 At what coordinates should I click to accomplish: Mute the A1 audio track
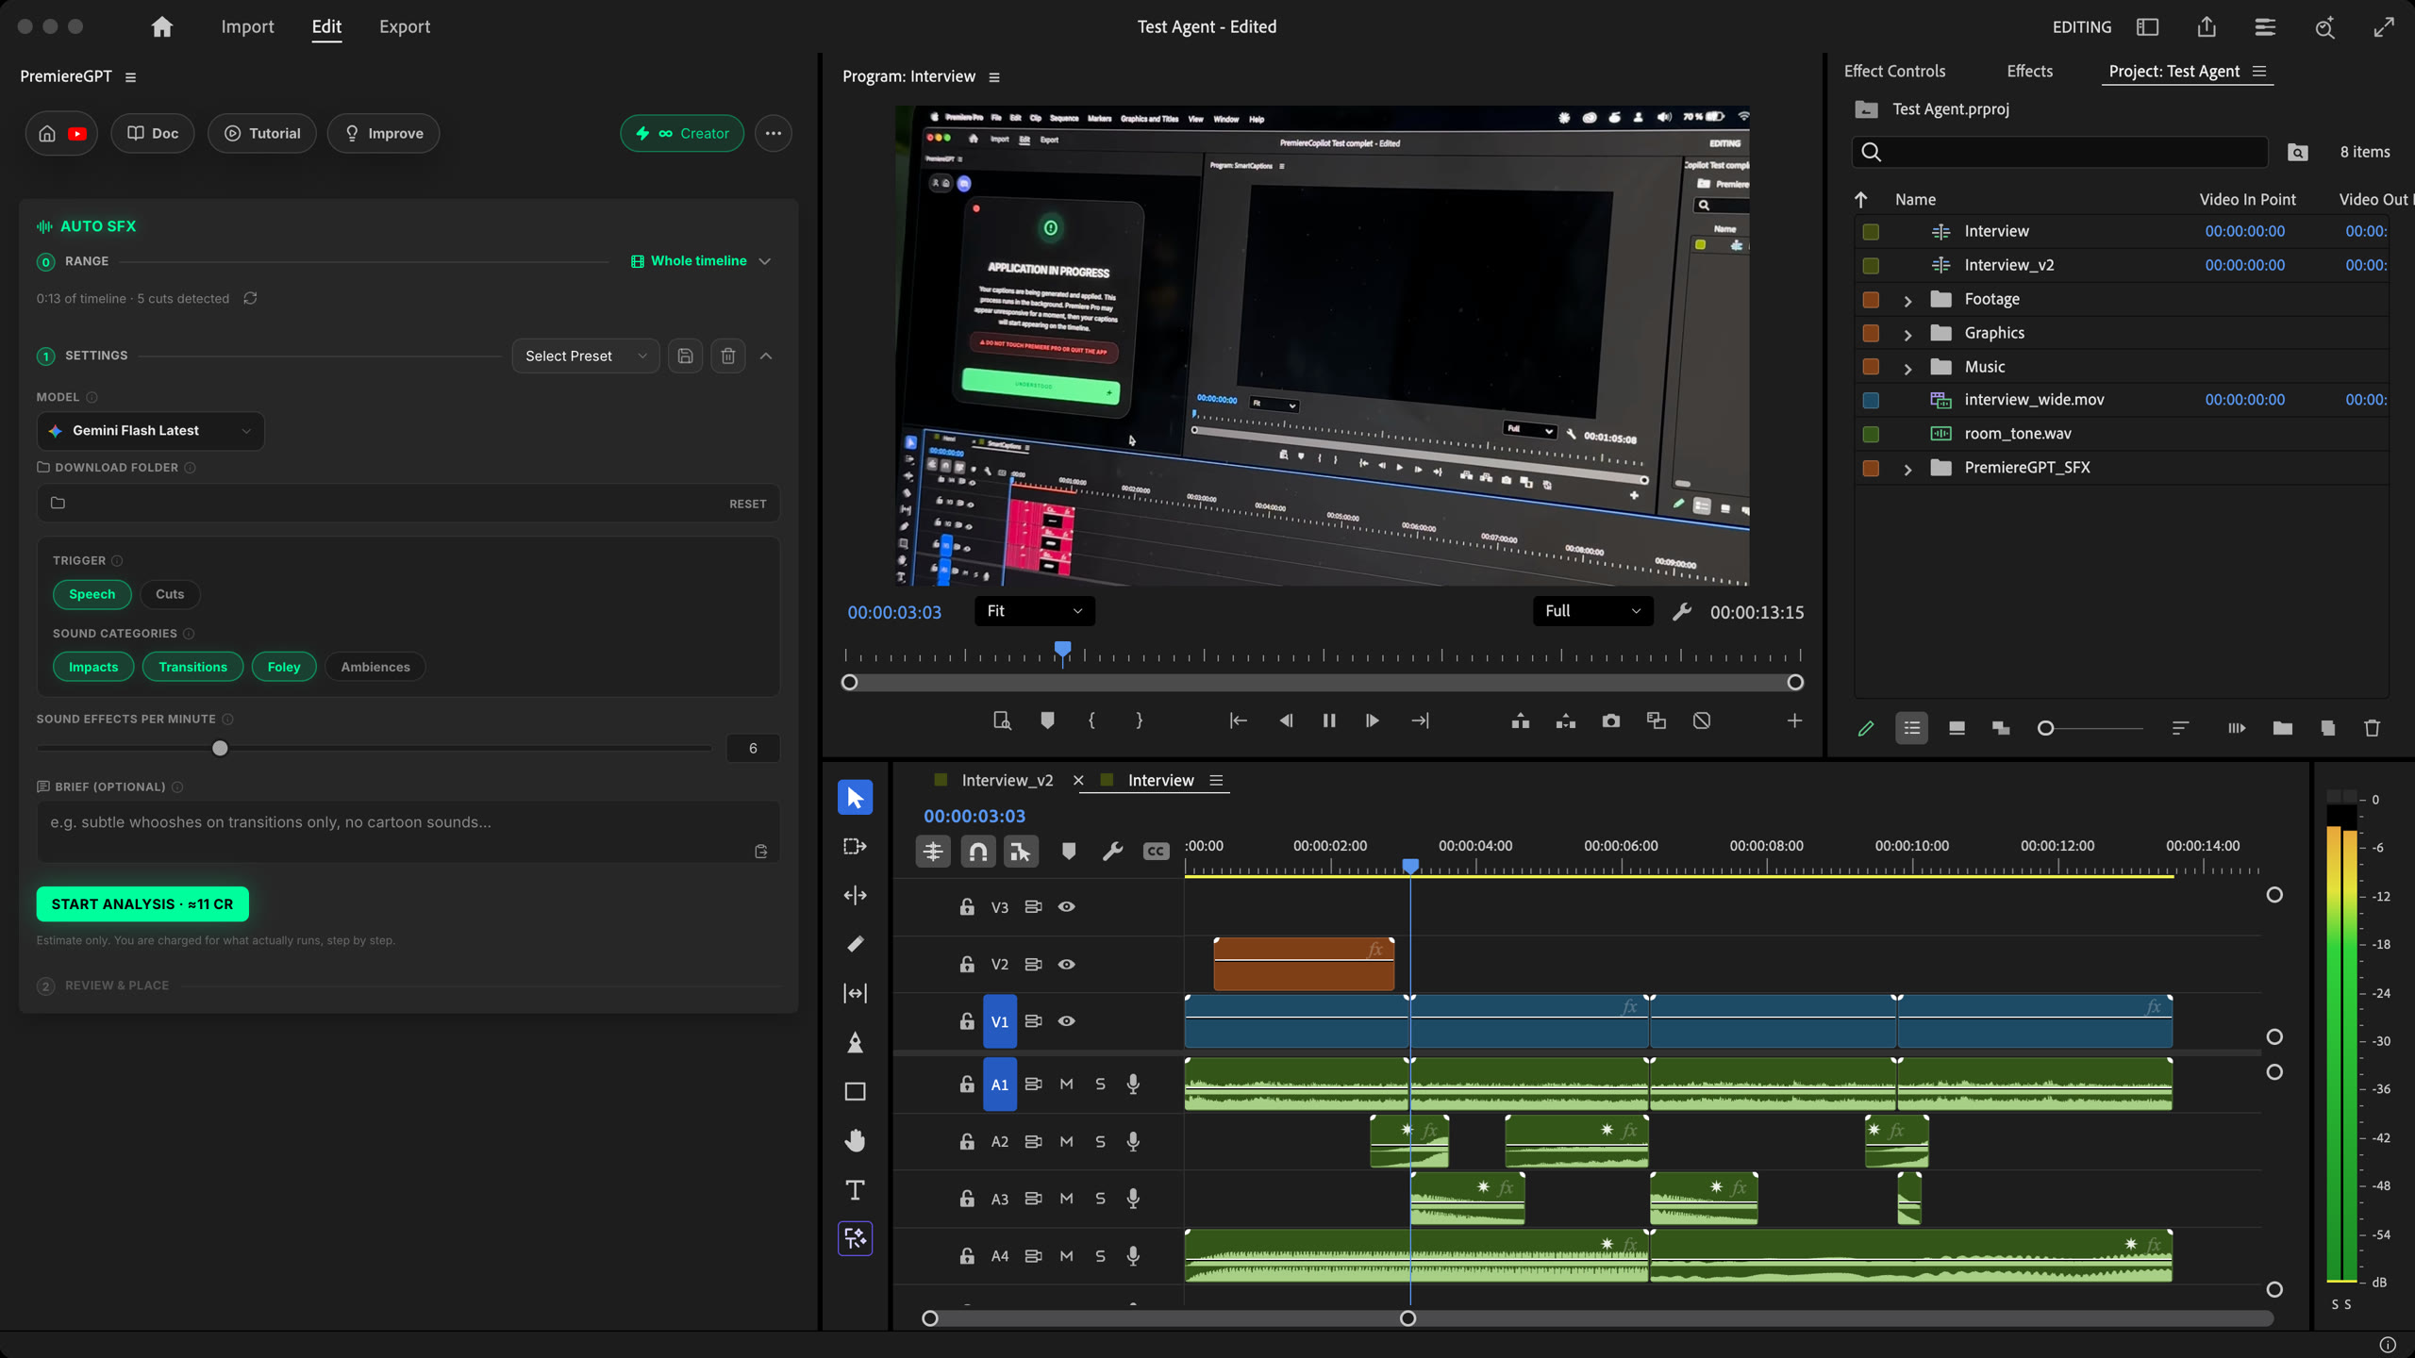click(x=1066, y=1084)
